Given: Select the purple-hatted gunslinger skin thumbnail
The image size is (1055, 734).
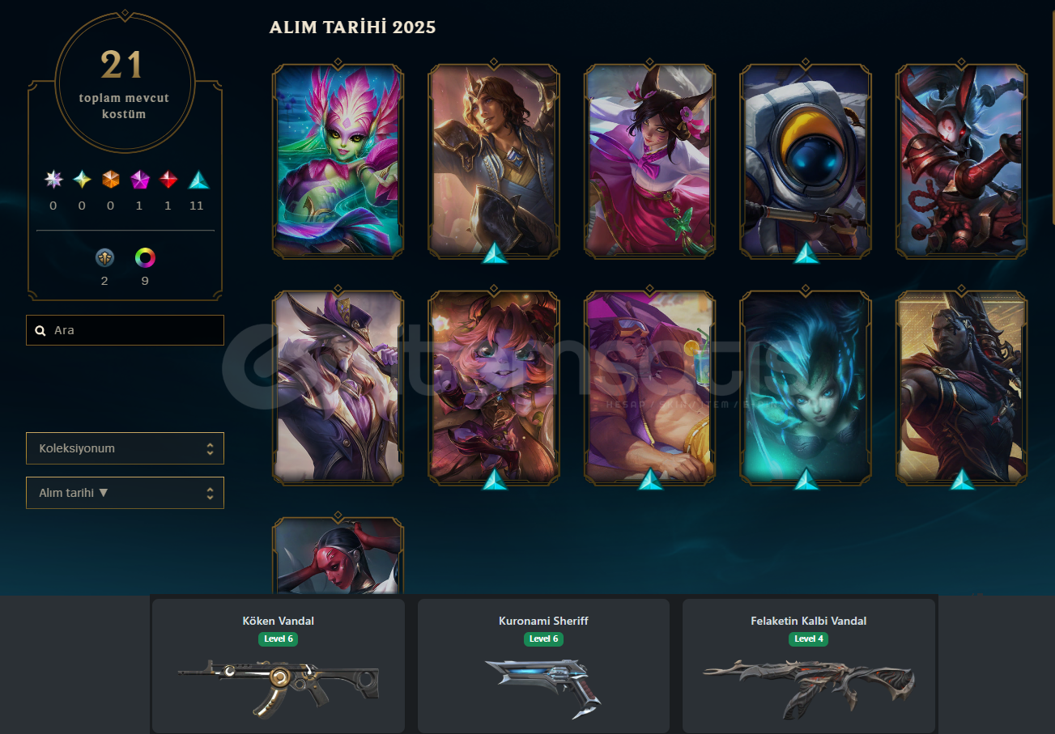Looking at the screenshot, I should click(x=338, y=388).
